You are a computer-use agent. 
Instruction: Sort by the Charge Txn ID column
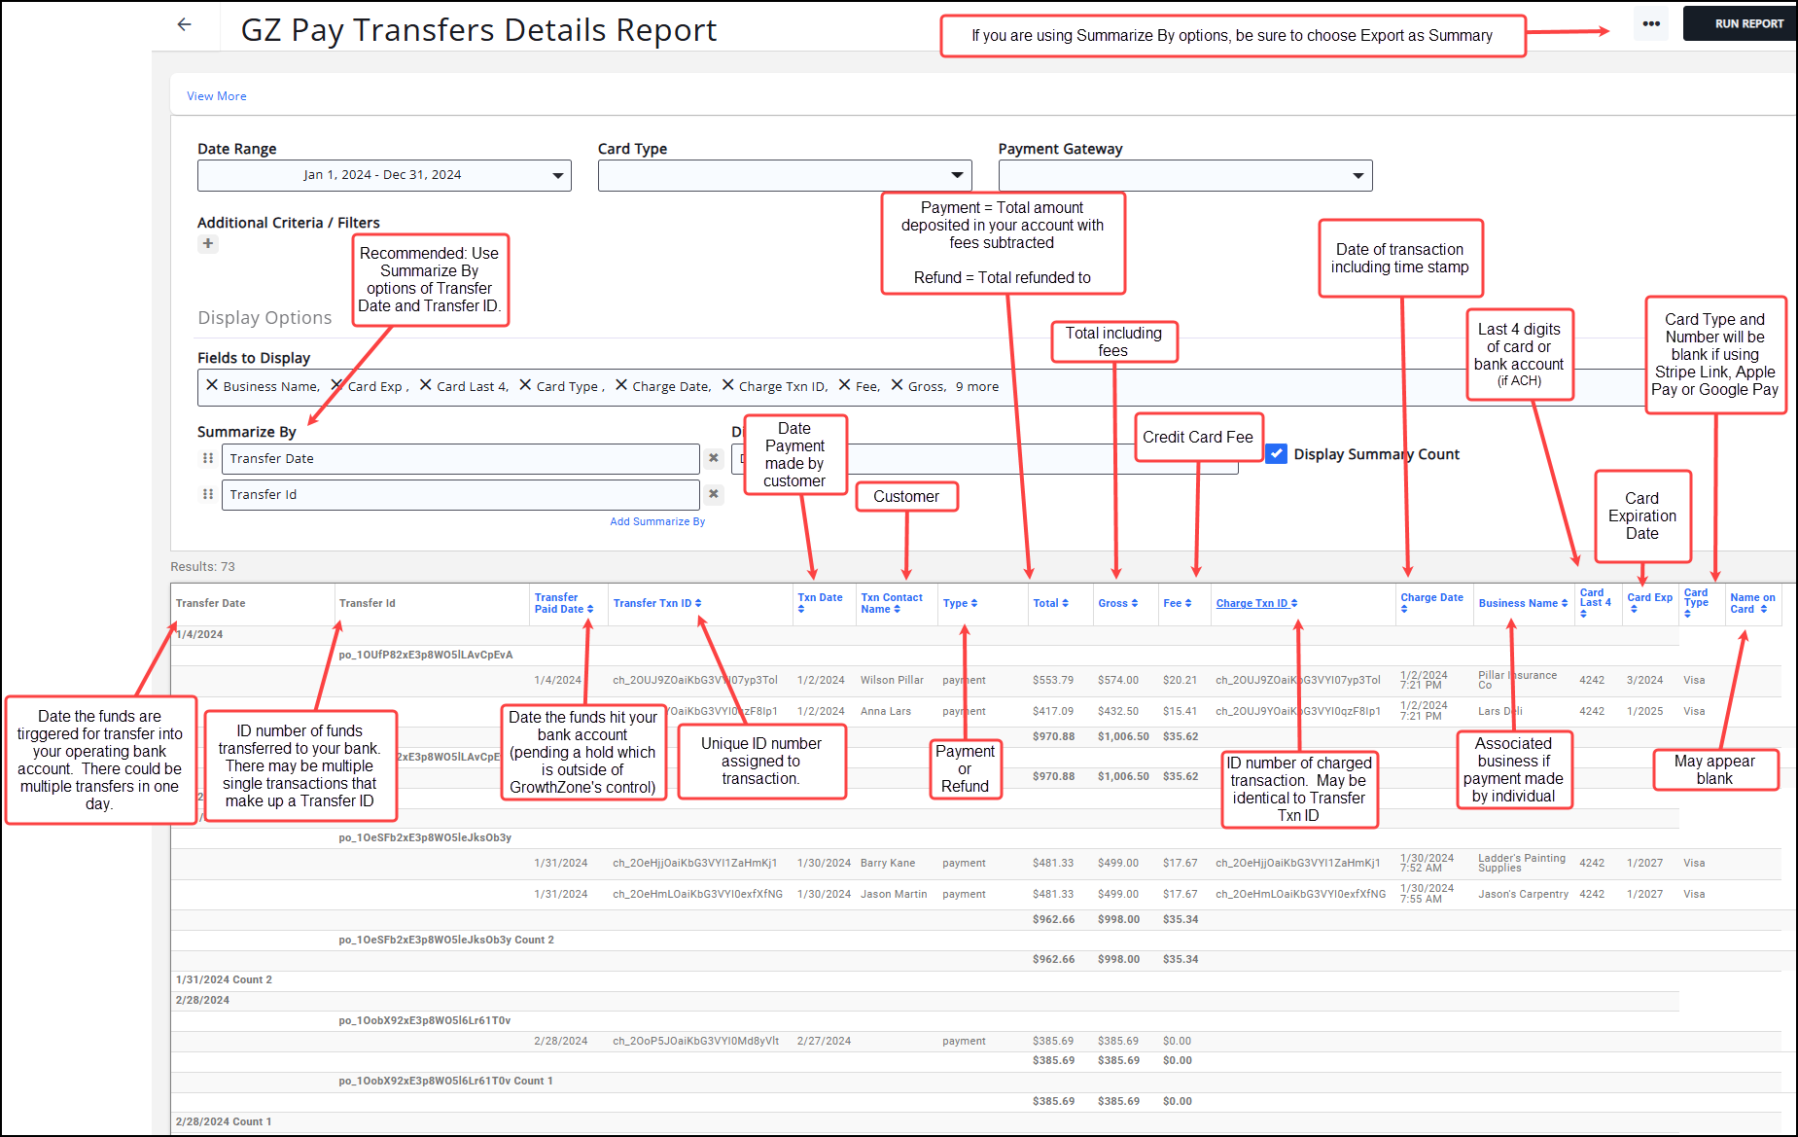(x=1256, y=604)
